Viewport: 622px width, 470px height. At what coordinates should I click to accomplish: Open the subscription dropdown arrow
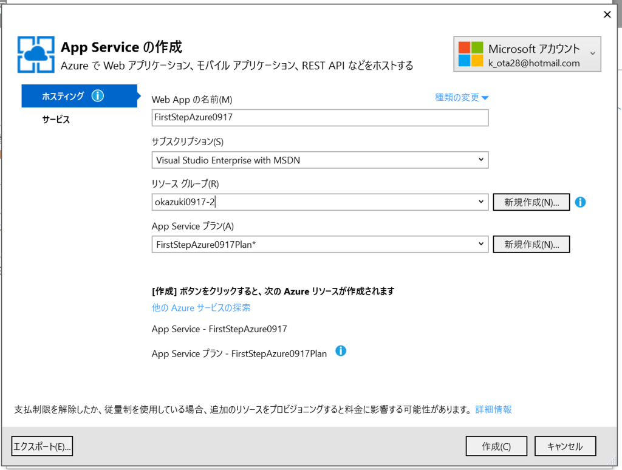coord(481,160)
